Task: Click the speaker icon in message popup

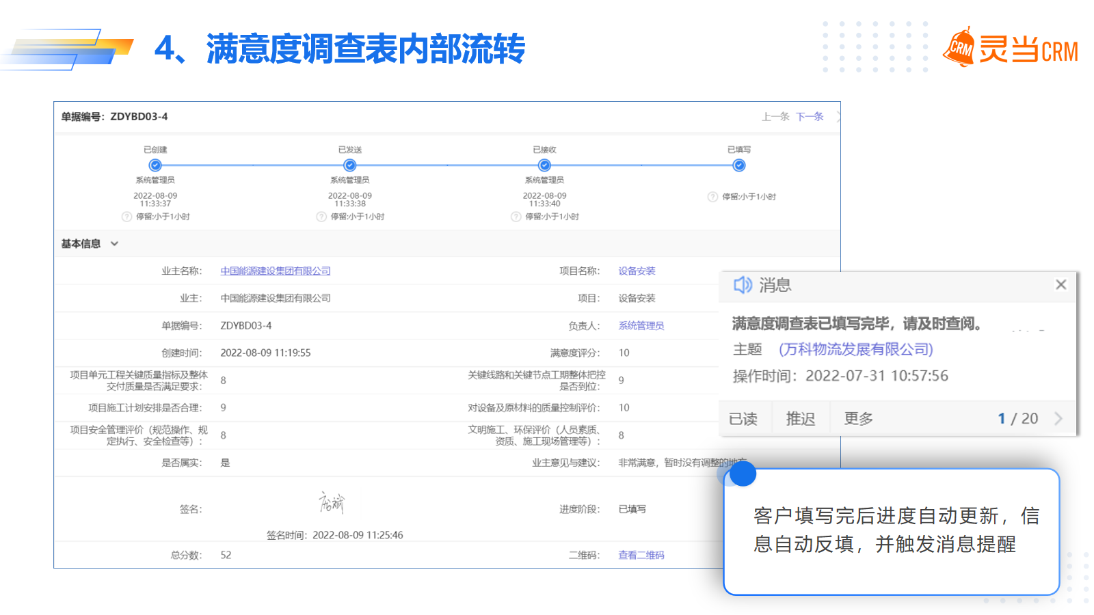Action: [743, 285]
